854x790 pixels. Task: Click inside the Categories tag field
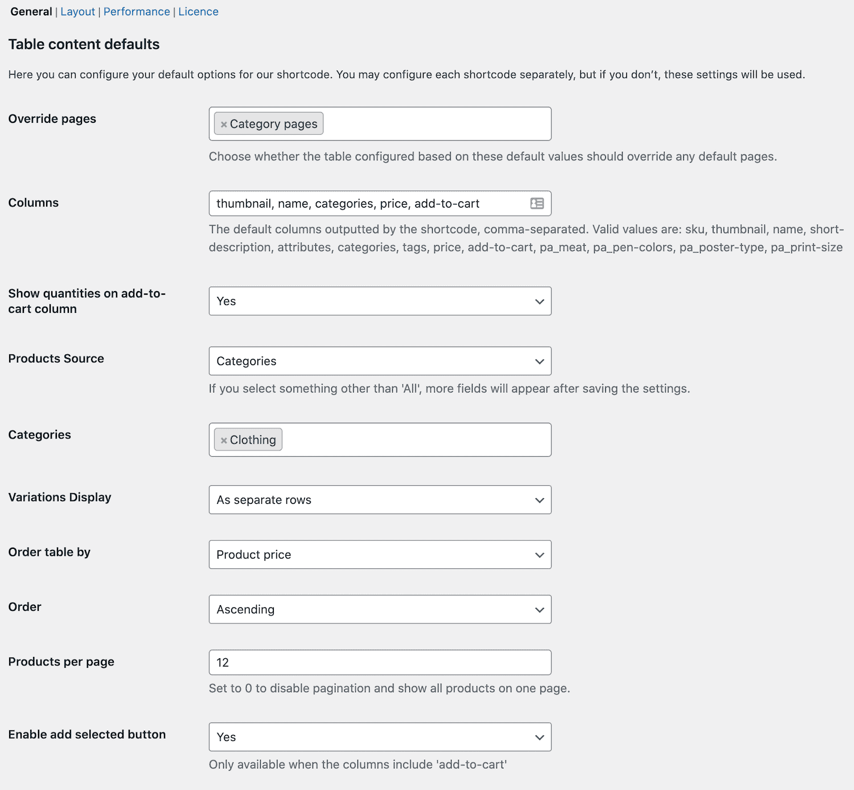tap(416, 440)
